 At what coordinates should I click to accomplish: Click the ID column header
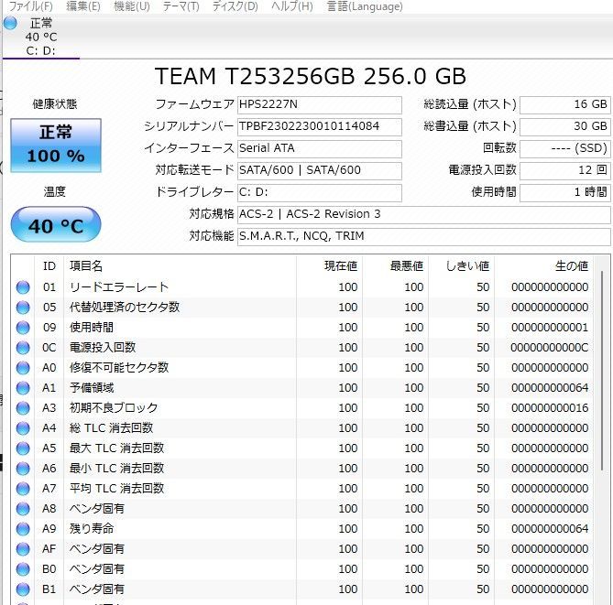49,266
